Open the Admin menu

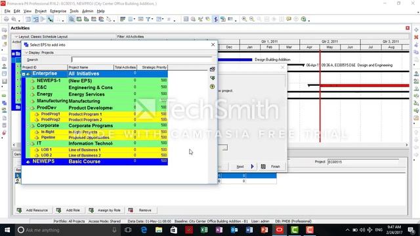(87, 11)
